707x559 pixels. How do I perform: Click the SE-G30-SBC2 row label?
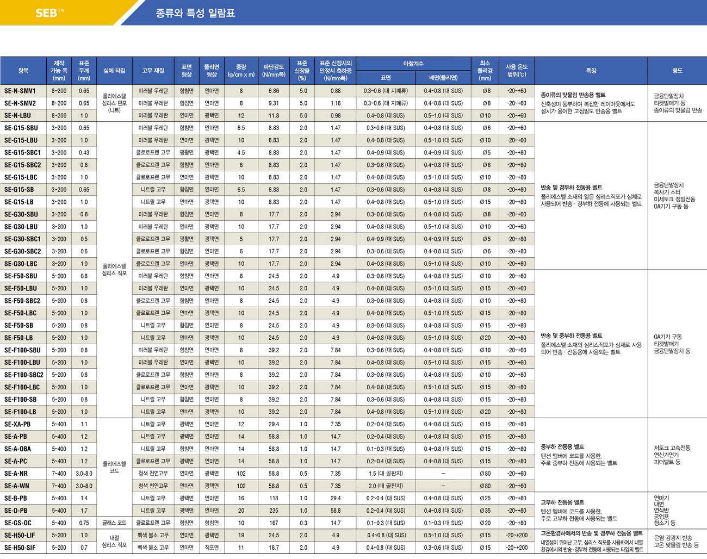pyautogui.click(x=23, y=252)
